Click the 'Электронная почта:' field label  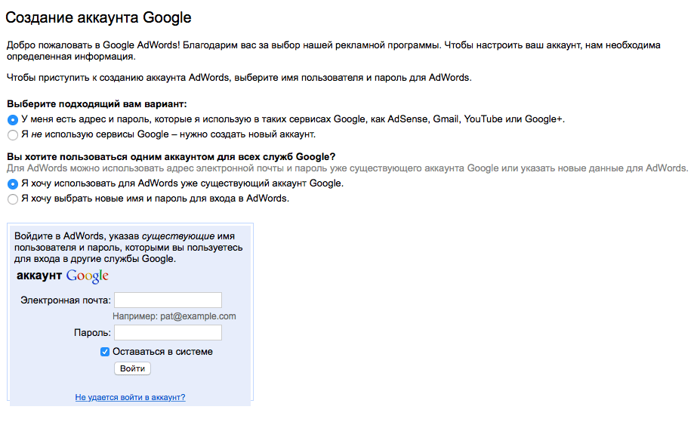[66, 300]
